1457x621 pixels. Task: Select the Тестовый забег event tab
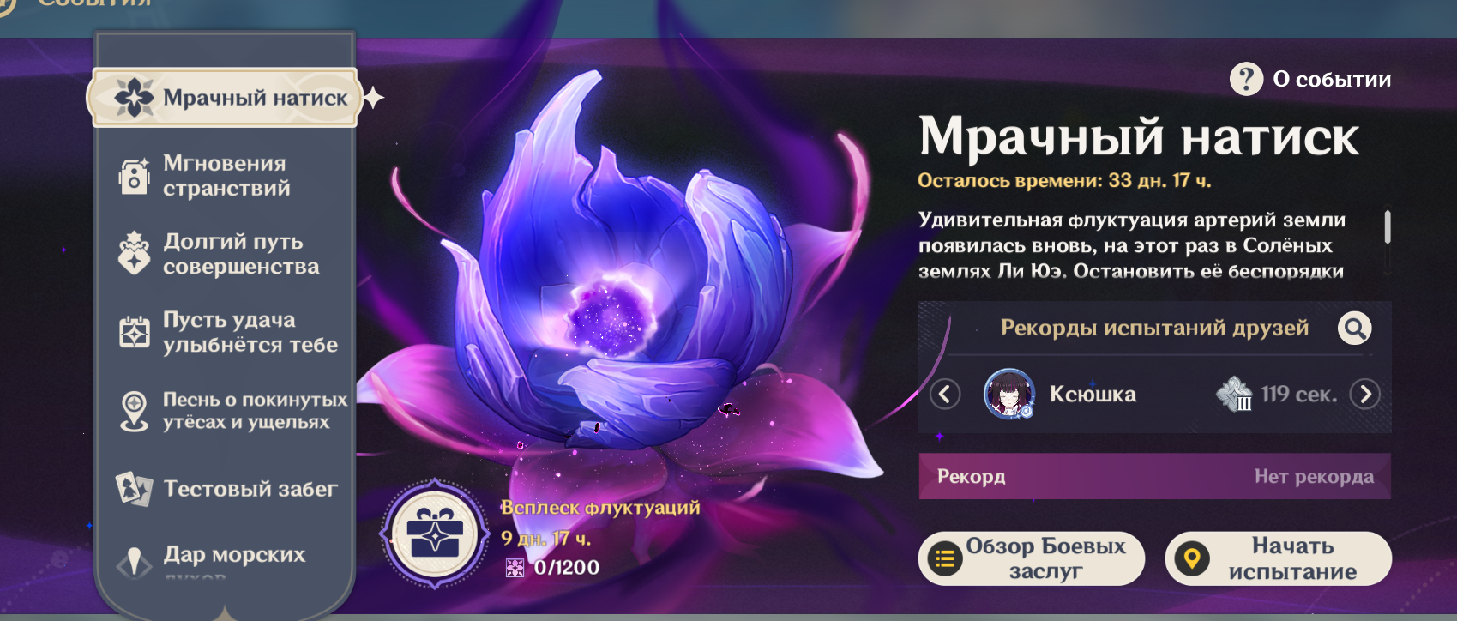pyautogui.click(x=225, y=489)
